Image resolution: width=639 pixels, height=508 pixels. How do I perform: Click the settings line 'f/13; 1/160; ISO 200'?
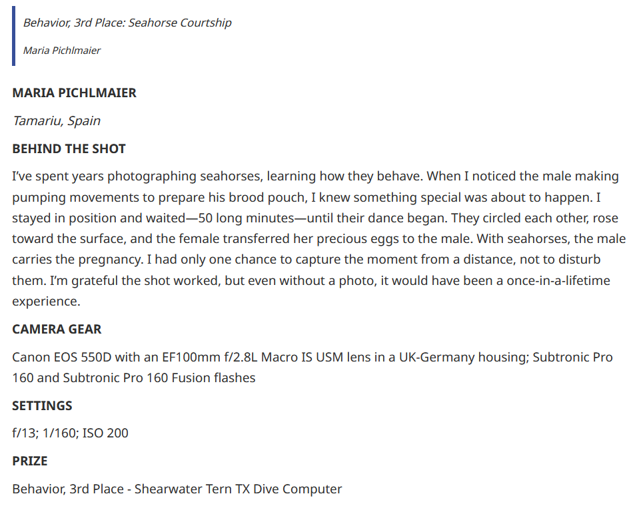click(x=70, y=433)
